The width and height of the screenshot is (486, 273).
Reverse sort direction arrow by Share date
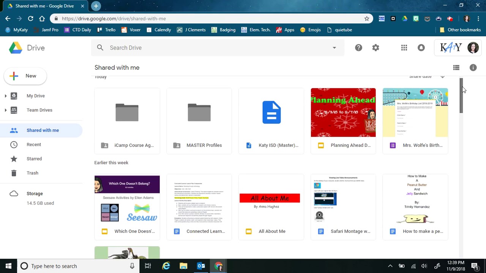[442, 77]
